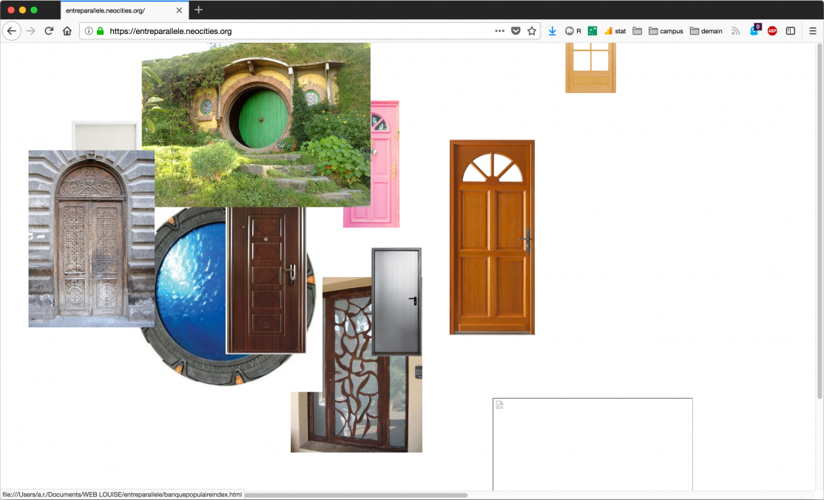Click the horizontal scrollbar at page bottom
The width and height of the screenshot is (824, 500).
pyautogui.click(x=355, y=495)
